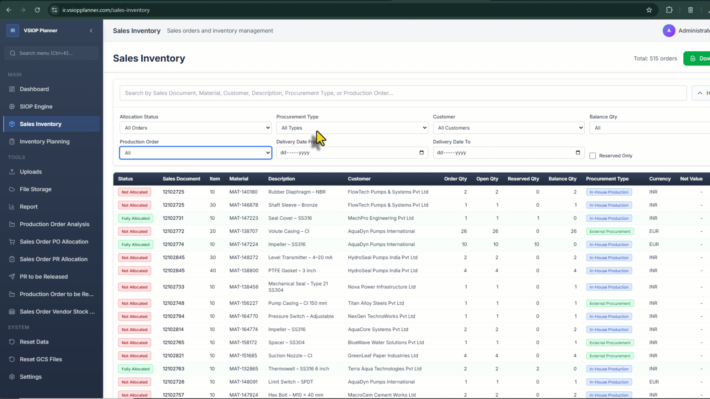Open the Allocation Status dropdown
This screenshot has width=710, height=399.
click(195, 128)
